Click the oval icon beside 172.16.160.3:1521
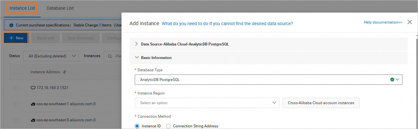 tap(33, 88)
